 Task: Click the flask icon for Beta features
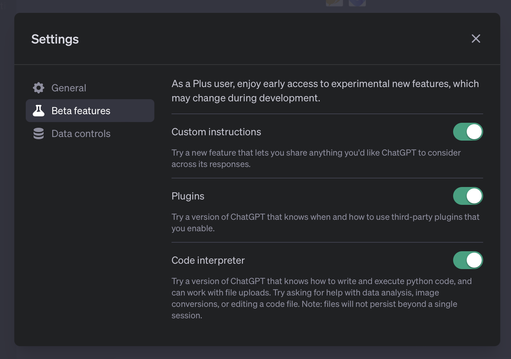[x=39, y=111]
